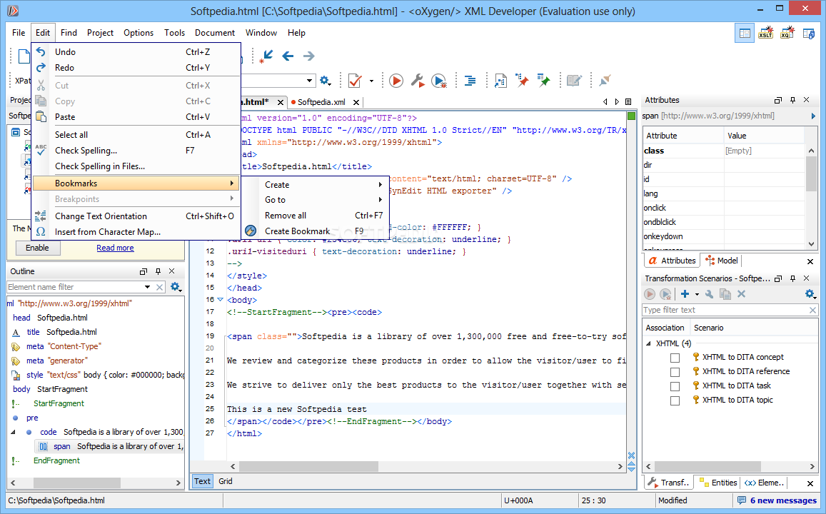
Task: Click the Create Bookmark icon in the submenu
Action: pos(251,231)
